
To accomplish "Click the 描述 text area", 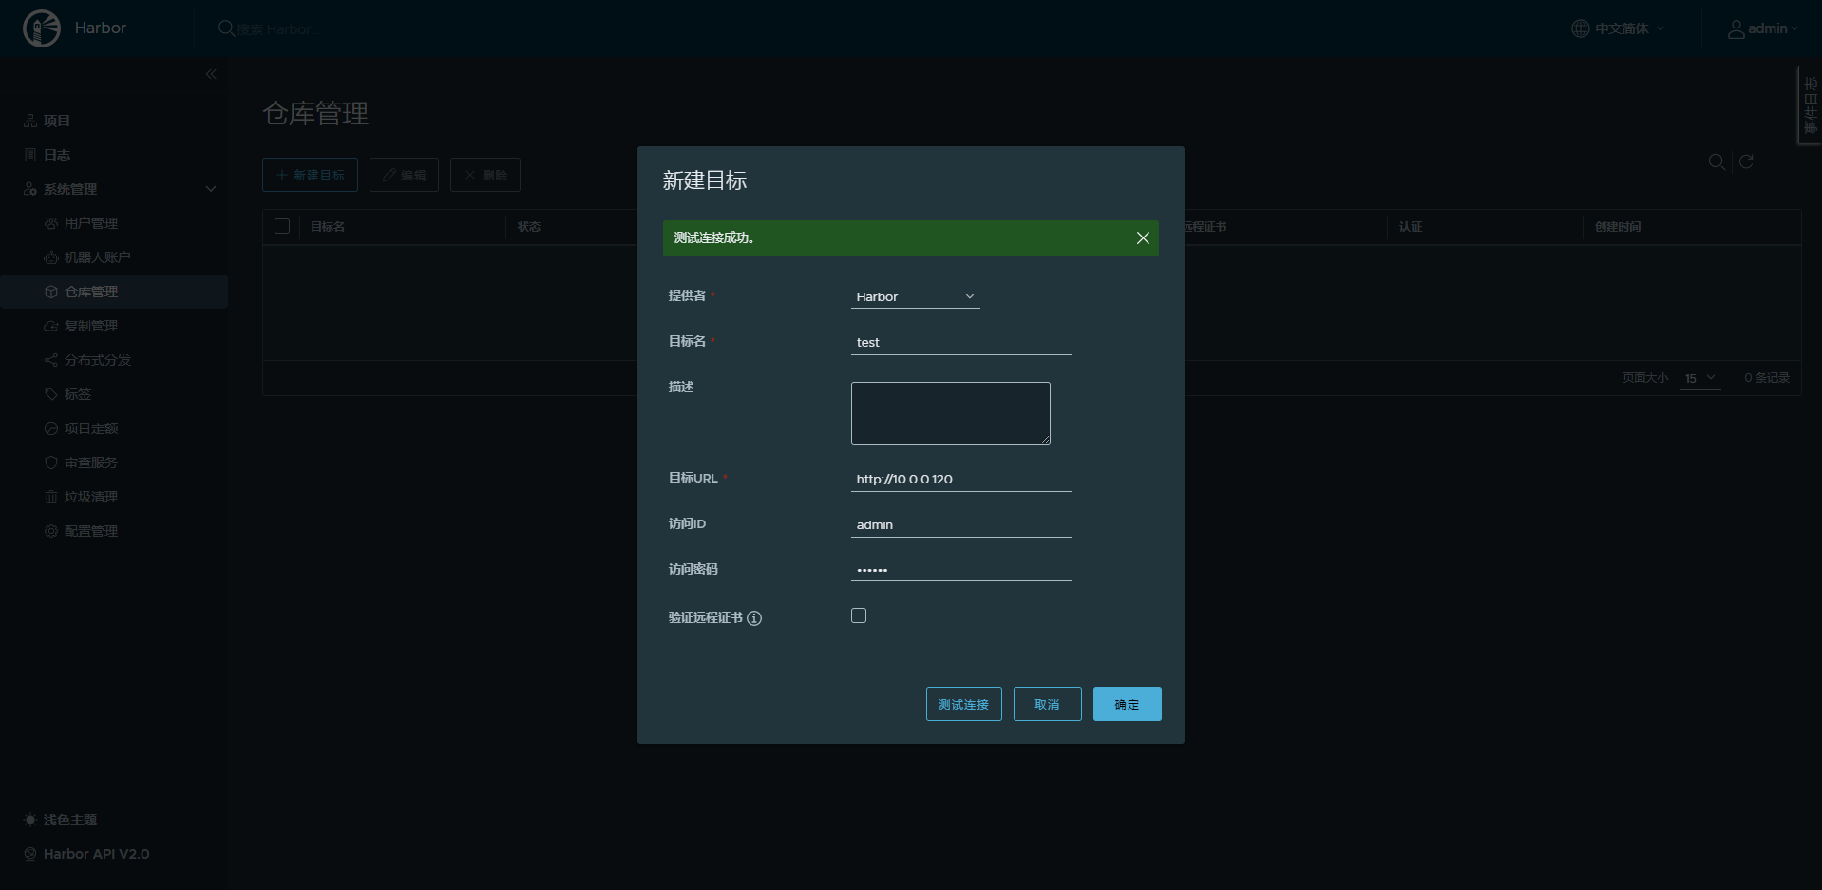I will tap(951, 413).
